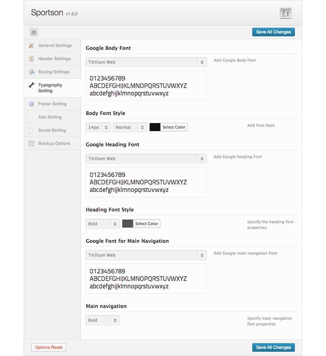The height and width of the screenshot is (356, 326).
Task: Click the top Save All Changes button
Action: pyautogui.click(x=273, y=32)
